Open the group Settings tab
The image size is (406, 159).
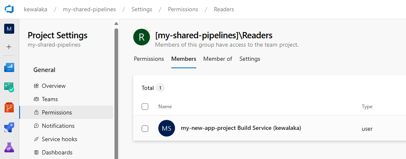250,59
